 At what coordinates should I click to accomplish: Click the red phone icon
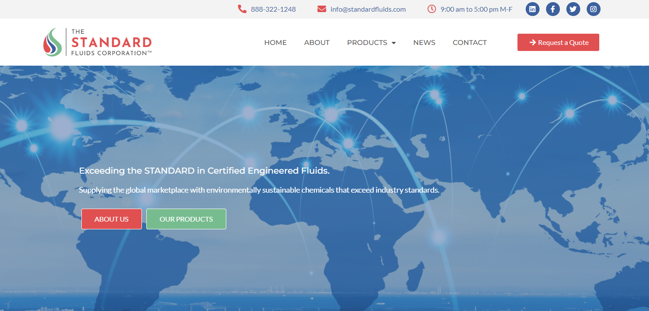[242, 9]
